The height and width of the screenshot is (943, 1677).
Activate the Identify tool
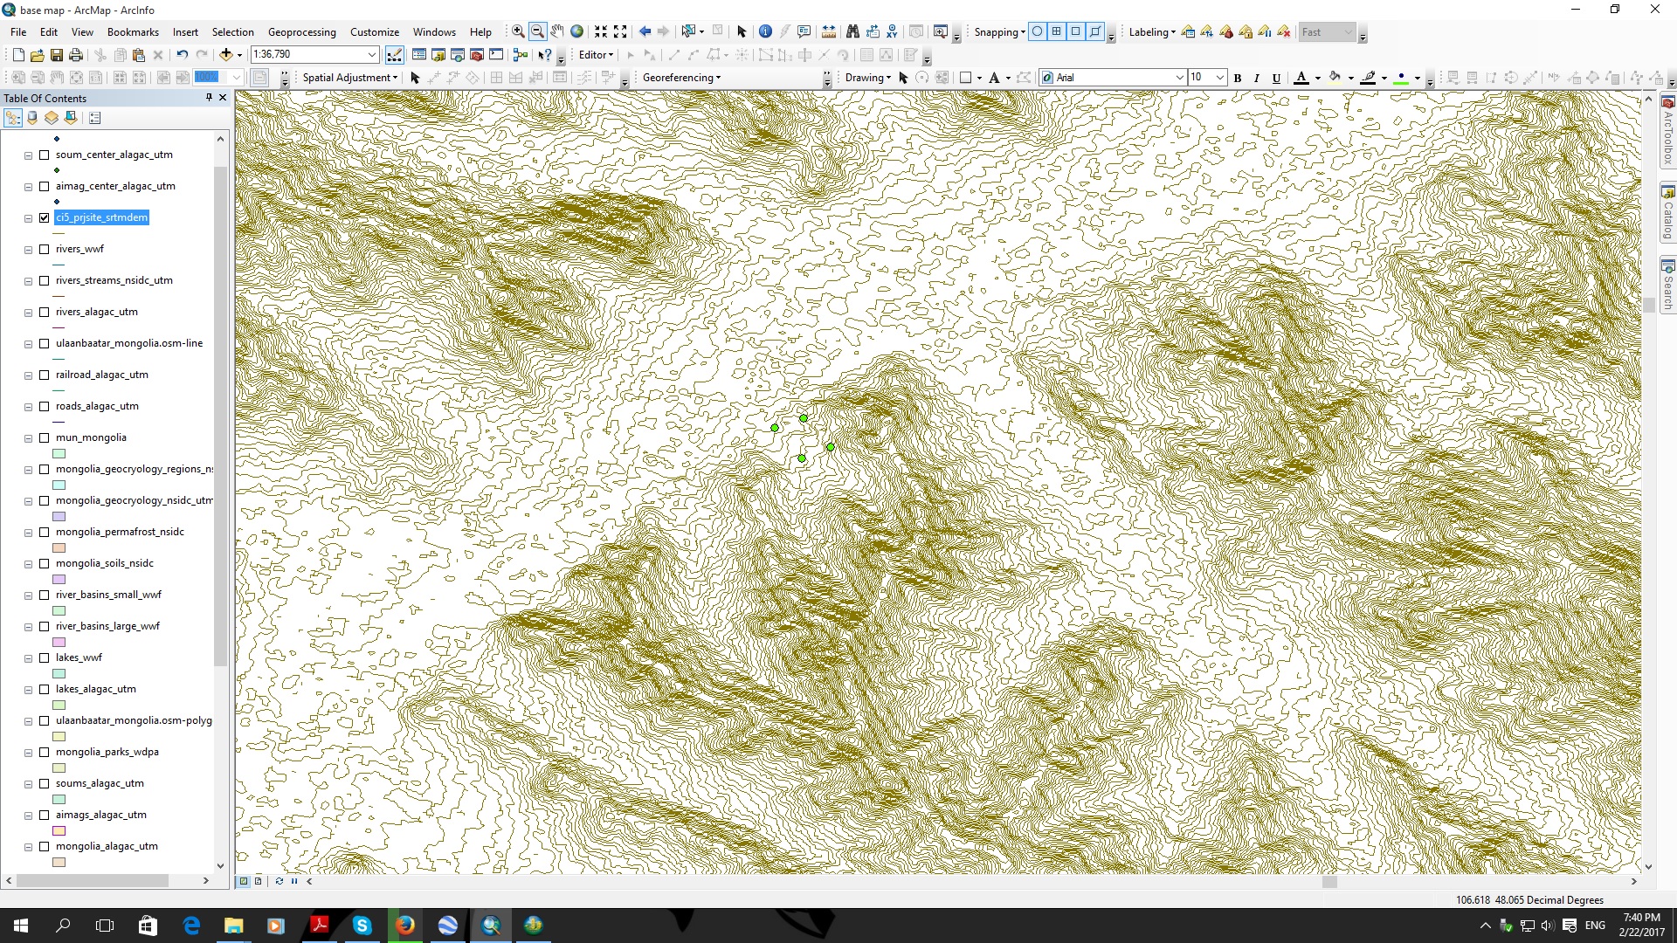[765, 31]
